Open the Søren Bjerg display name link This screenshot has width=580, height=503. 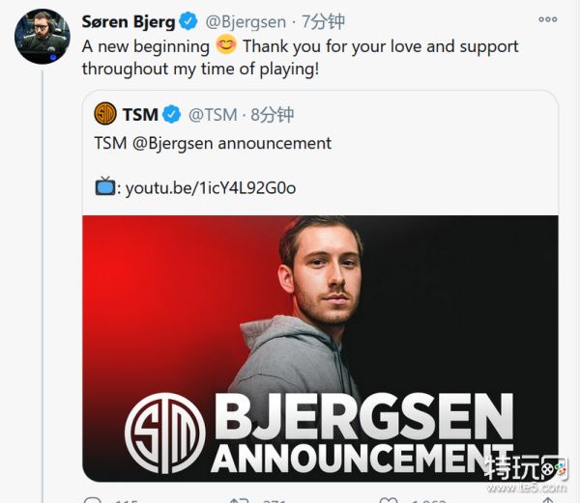pyautogui.click(x=130, y=21)
